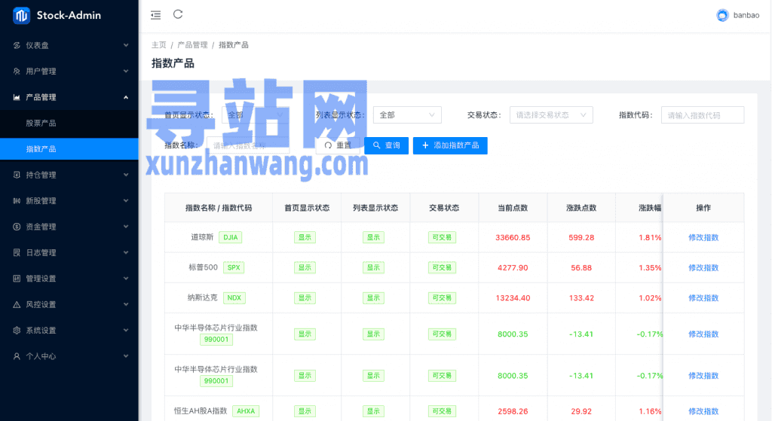Click the 4277.90 current points value

pos(513,268)
